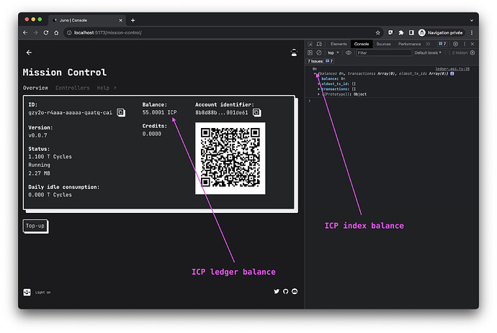Open the browser side panel icon
Image resolution: width=497 pixels, height=333 pixels.
click(411, 32)
